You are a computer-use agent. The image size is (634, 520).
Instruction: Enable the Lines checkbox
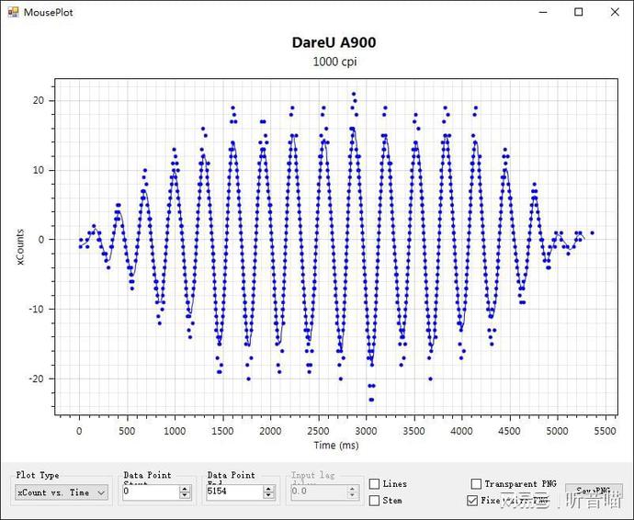[374, 483]
